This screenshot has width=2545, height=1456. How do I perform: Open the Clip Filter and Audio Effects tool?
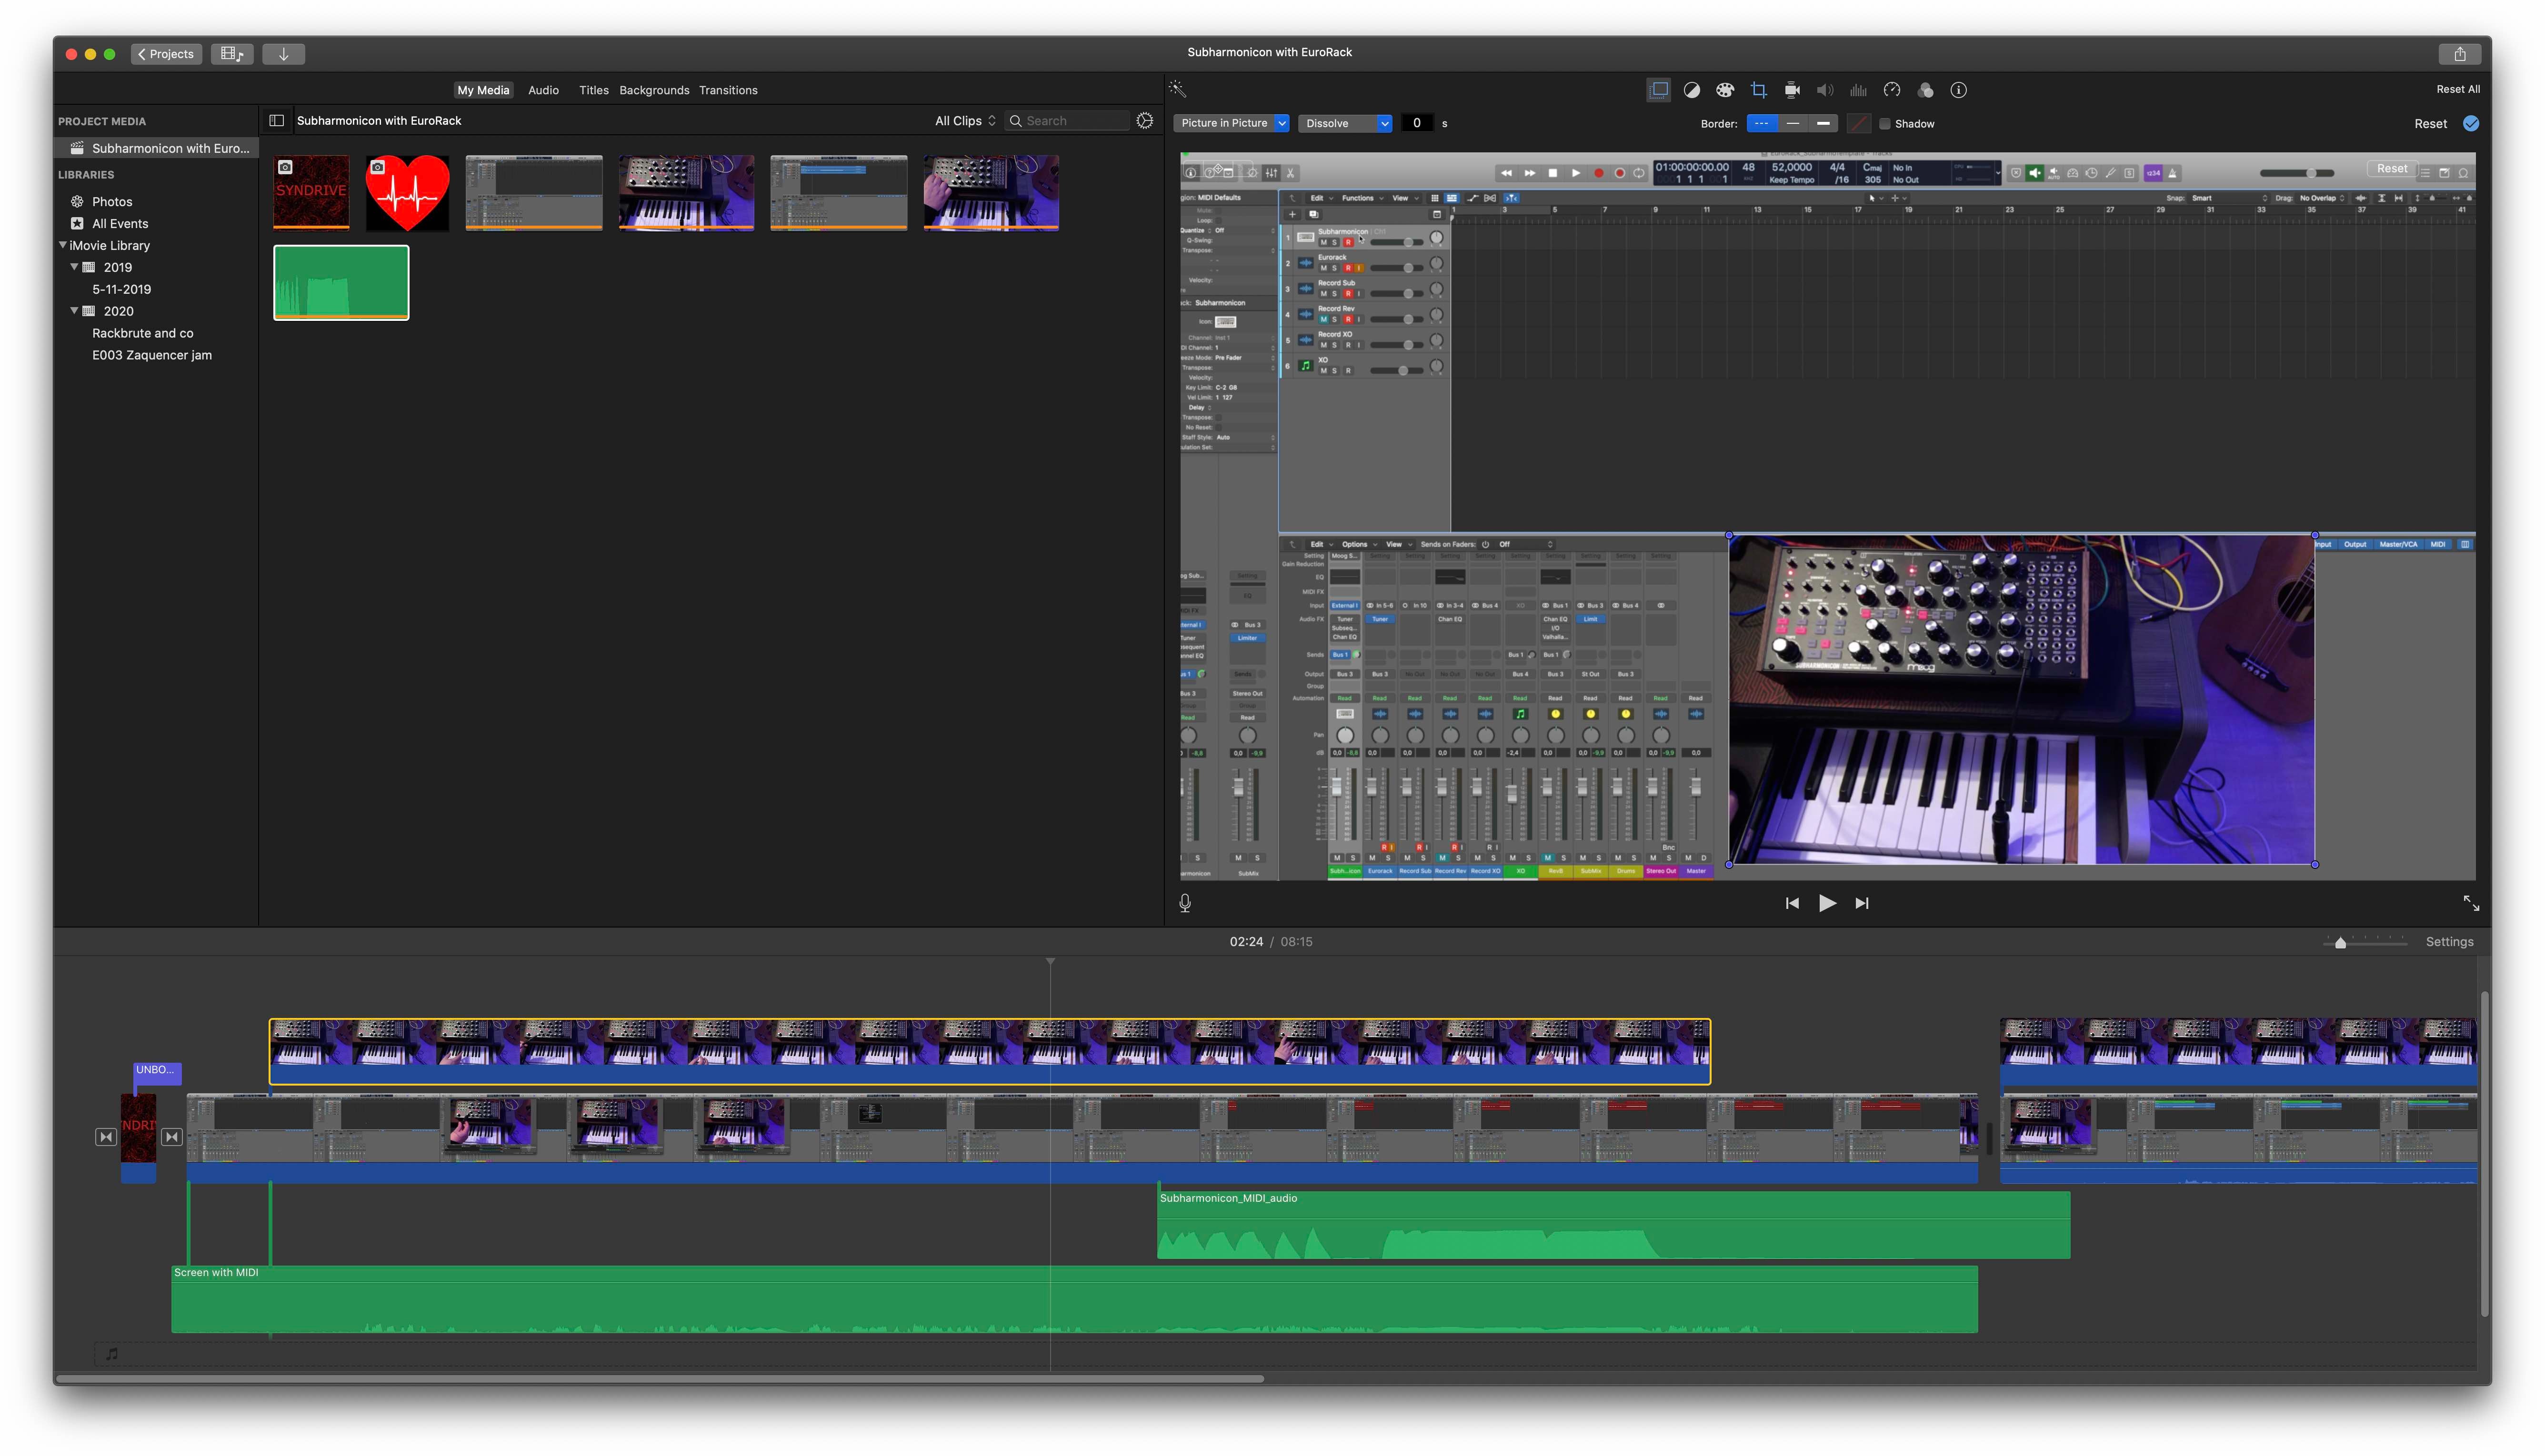1925,90
